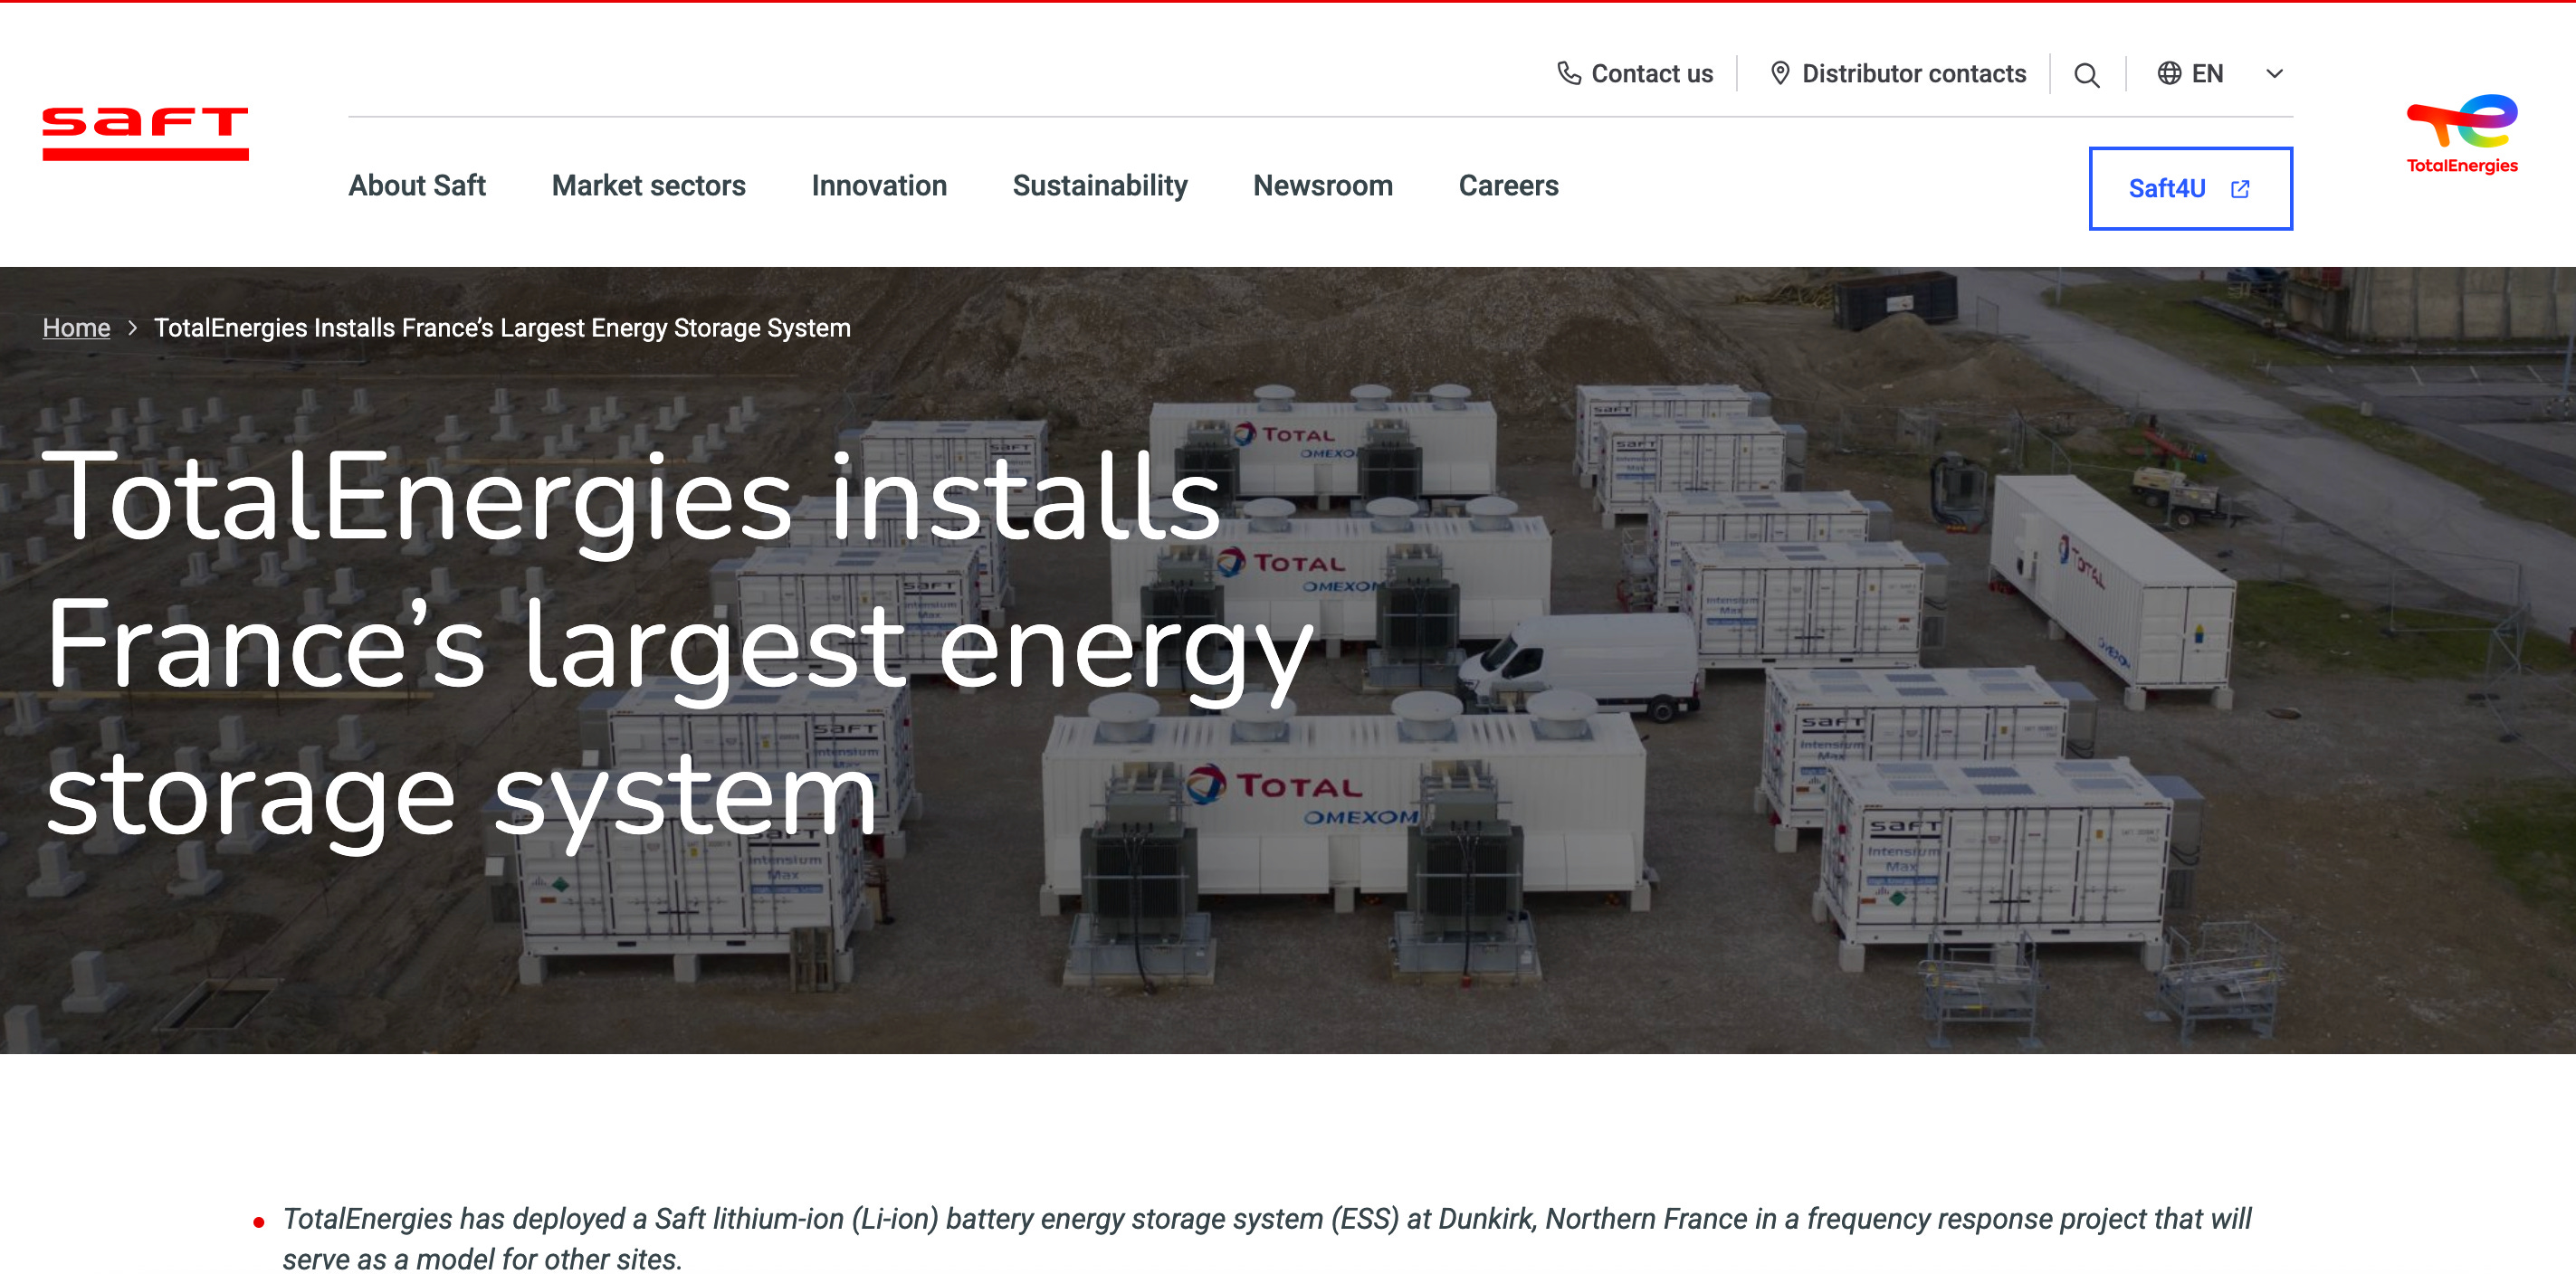
Task: Click the TotalEnergies logo
Action: pyautogui.click(x=2461, y=134)
